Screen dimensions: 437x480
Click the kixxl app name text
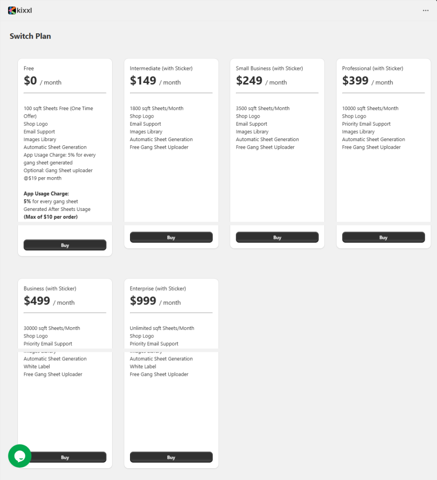(x=24, y=10)
